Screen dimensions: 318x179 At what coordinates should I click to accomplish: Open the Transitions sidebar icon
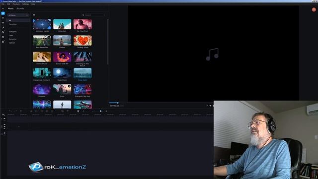pyautogui.click(x=3, y=23)
